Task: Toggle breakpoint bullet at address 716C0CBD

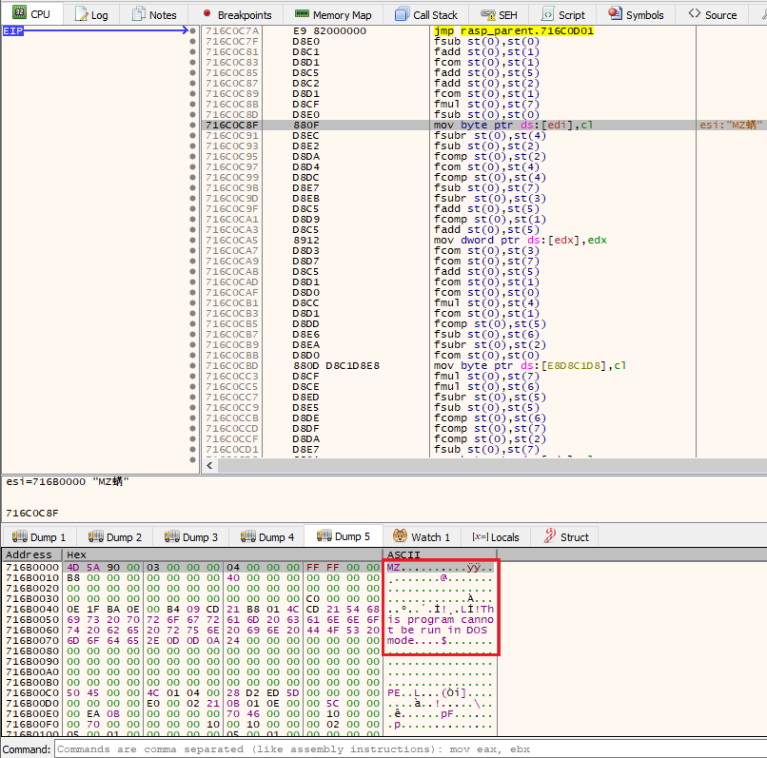Action: [x=193, y=365]
